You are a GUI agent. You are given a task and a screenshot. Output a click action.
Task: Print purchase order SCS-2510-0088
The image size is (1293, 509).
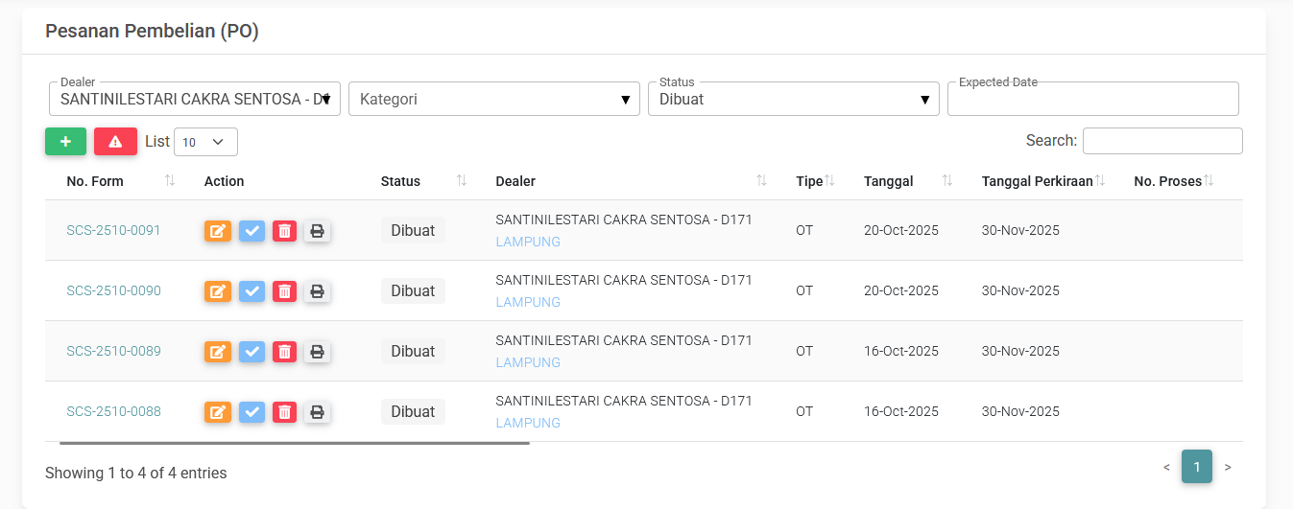[x=317, y=412]
